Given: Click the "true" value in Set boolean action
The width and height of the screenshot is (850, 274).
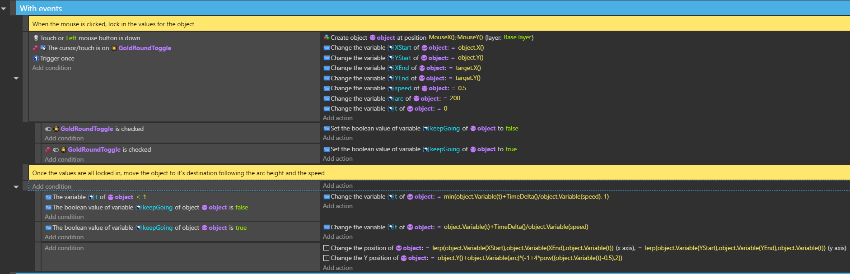Looking at the screenshot, I should point(511,149).
